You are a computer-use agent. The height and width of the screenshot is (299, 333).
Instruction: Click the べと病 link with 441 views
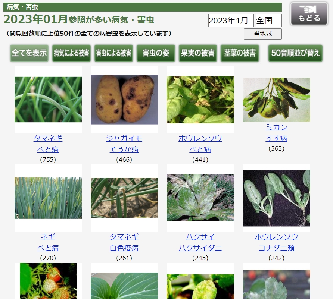[200, 149]
